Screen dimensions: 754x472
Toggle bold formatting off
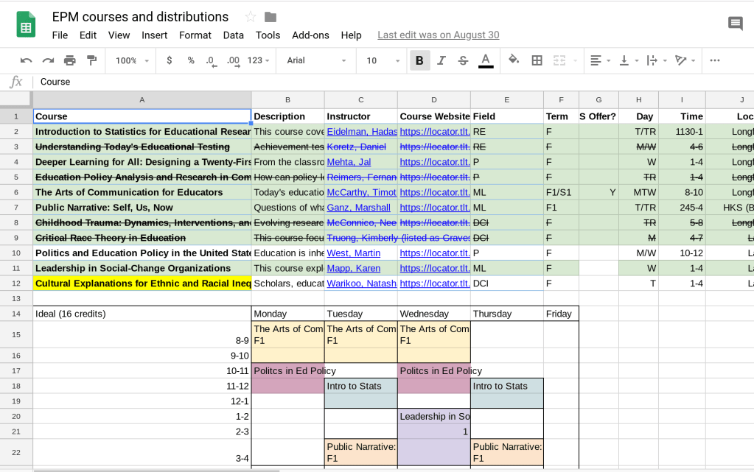(419, 60)
